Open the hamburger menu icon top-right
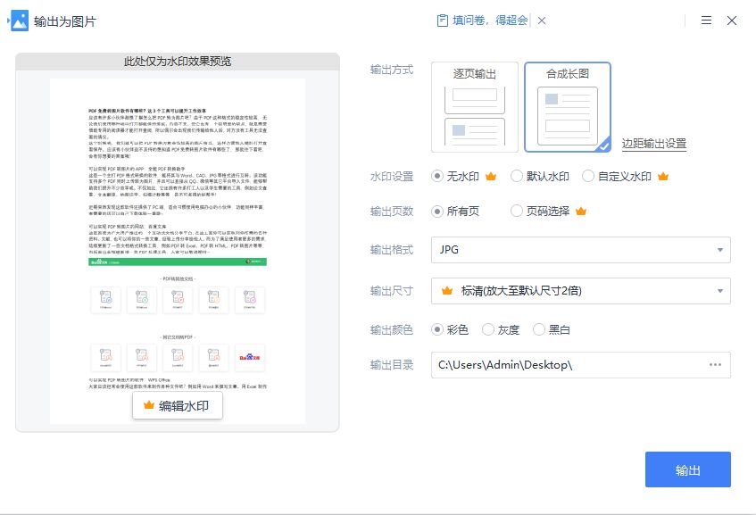The image size is (756, 515). point(705,21)
